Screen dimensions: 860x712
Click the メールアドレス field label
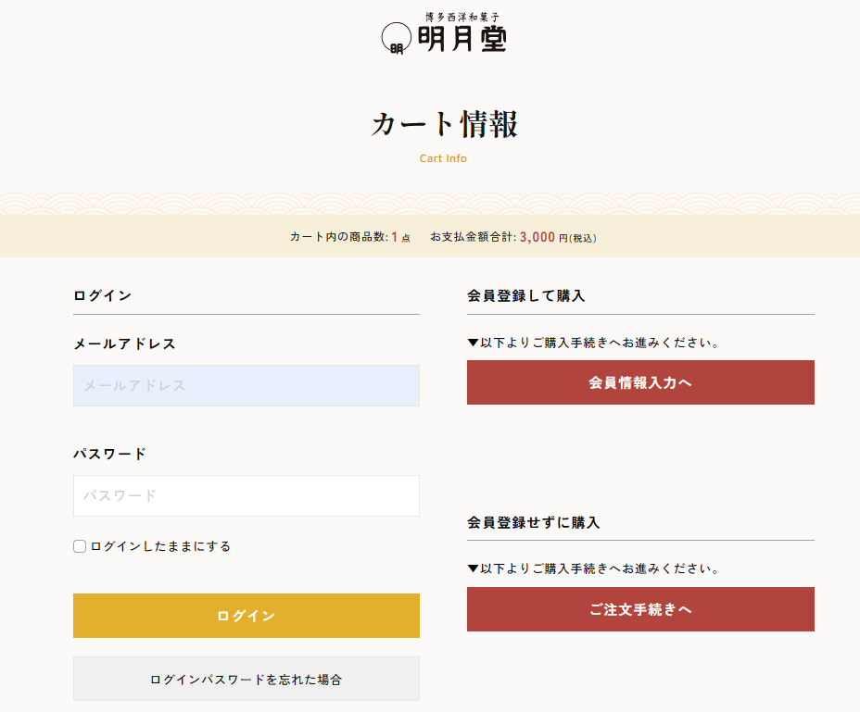124,344
